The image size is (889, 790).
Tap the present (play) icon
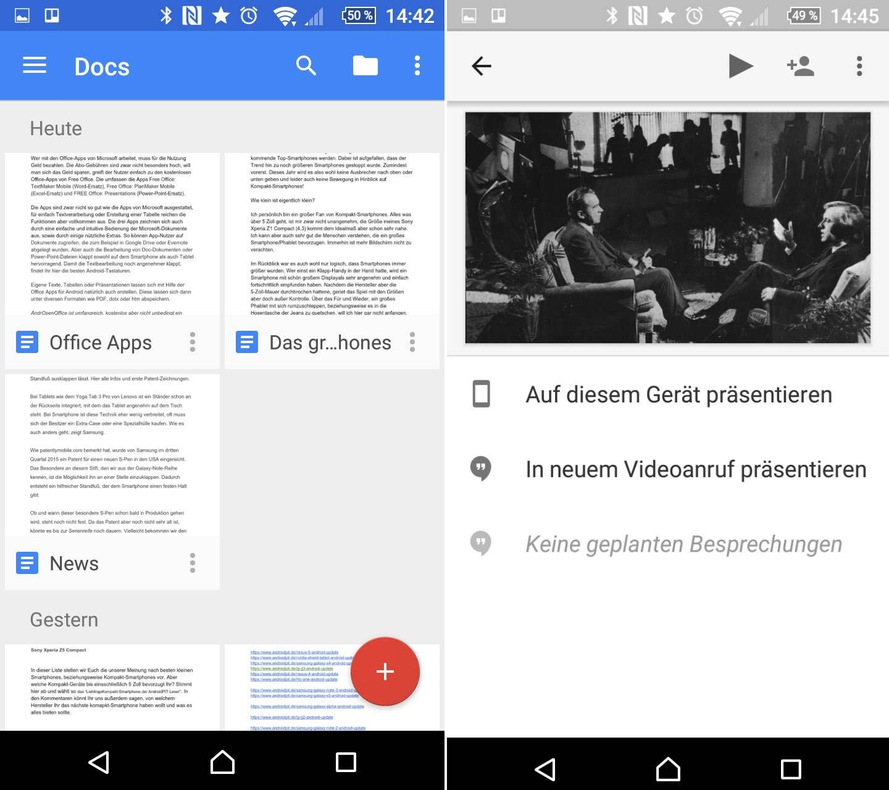click(741, 65)
